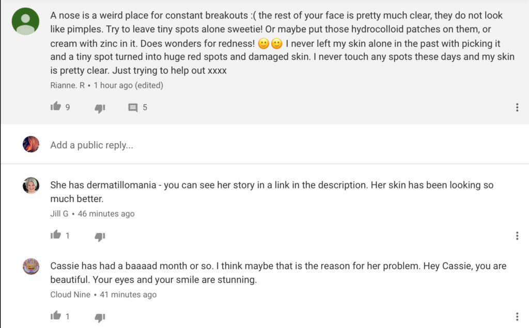The height and width of the screenshot is (328, 529).
Task: Click your own avatar beside reply box
Action: coord(31,144)
